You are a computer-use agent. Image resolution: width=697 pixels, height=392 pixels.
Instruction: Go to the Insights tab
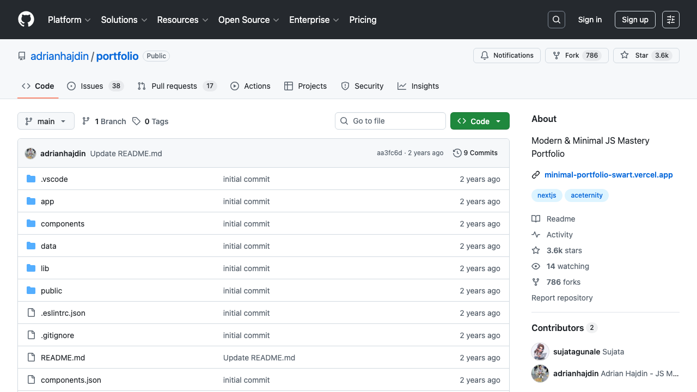(418, 86)
